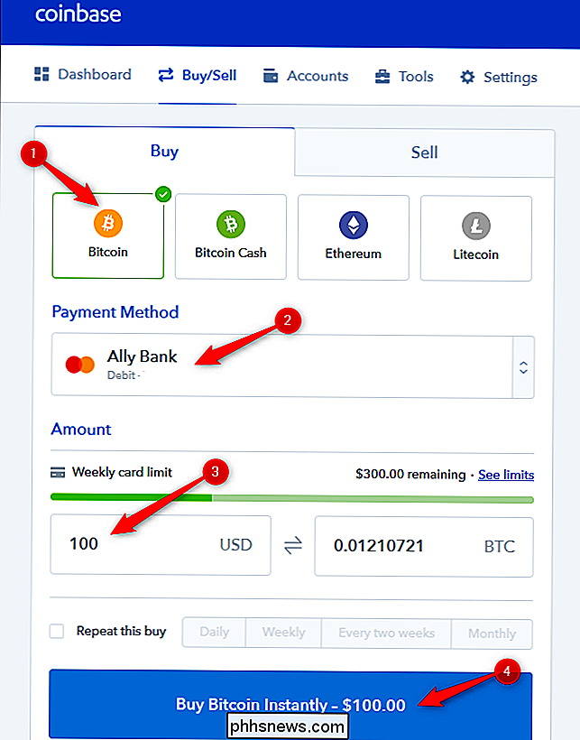580x740 pixels.
Task: Open the Tools menu item
Action: [404, 77]
